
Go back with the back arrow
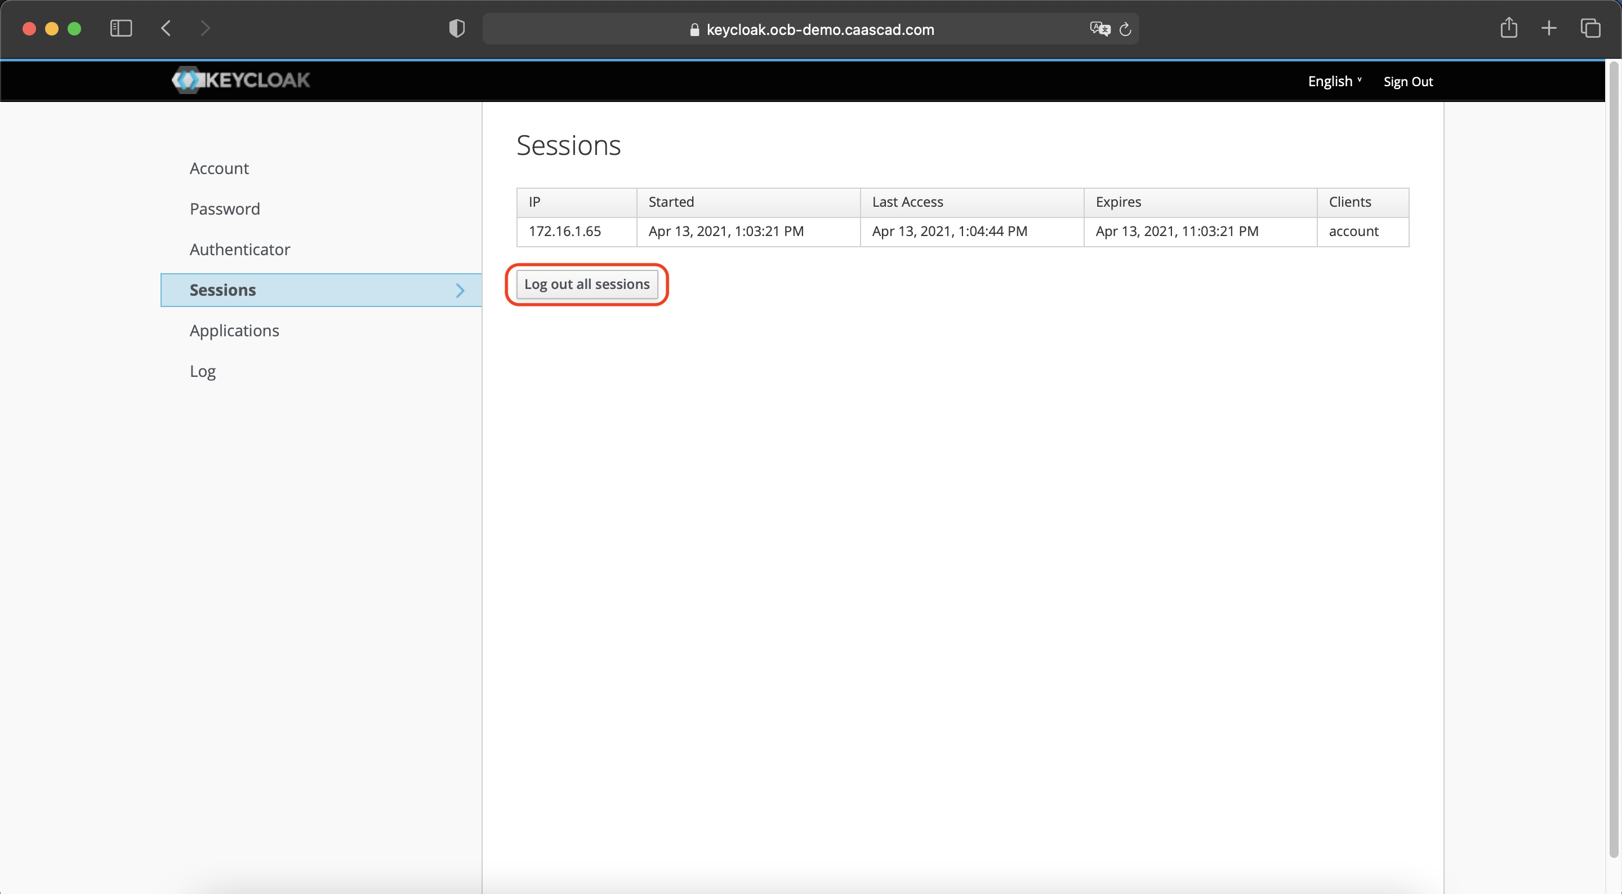click(166, 28)
